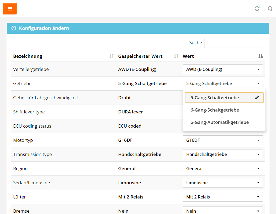Choose 6-Gang-Automatikgetriebe from dropdown list
Image resolution: width=276 pixels, height=214 pixels.
219,122
